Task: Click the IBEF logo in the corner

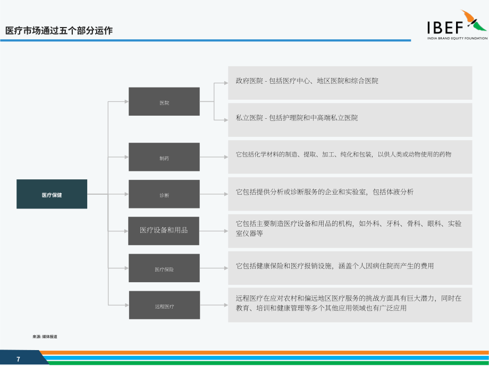Action: (457, 25)
